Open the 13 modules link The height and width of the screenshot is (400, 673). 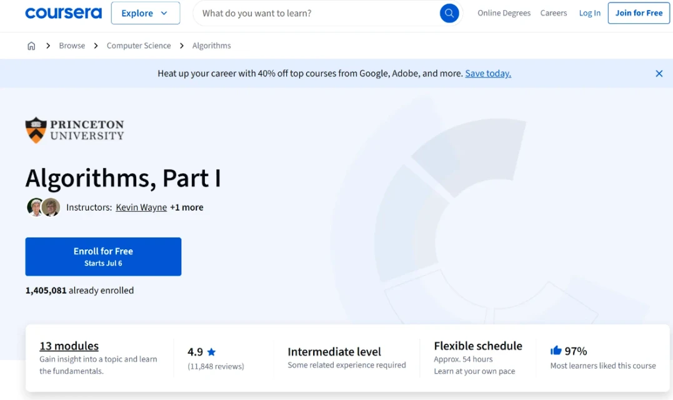(69, 346)
